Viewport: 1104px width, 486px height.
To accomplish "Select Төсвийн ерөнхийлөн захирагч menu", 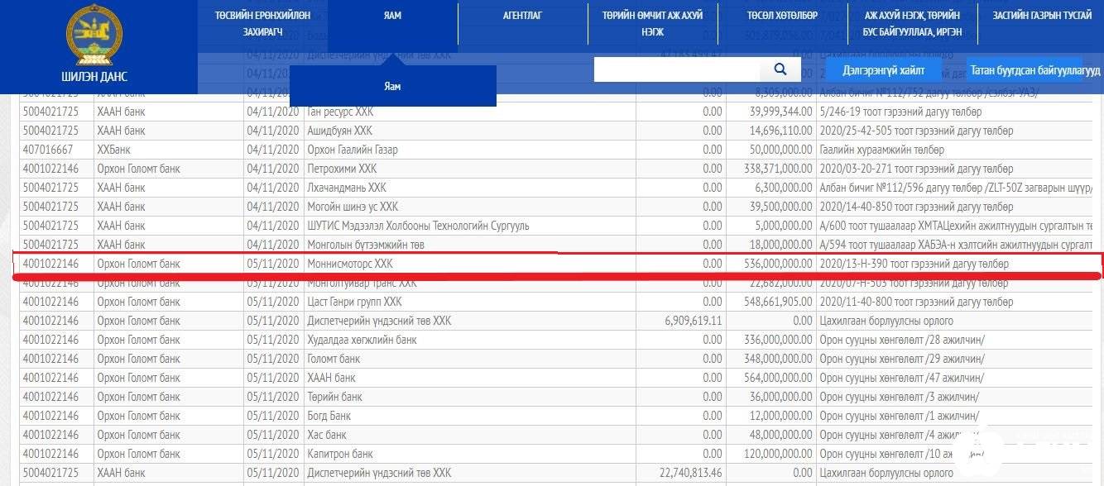I will click(x=262, y=23).
